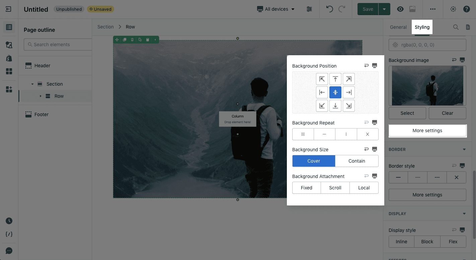Viewport: 476px width, 260px height.
Task: Undo the last change
Action: 329,9
